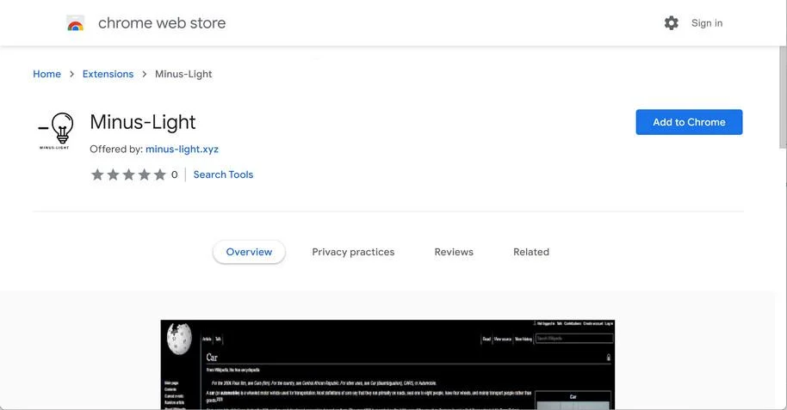Click the 'chrome web store' title text
This screenshot has width=787, height=410.
(162, 23)
